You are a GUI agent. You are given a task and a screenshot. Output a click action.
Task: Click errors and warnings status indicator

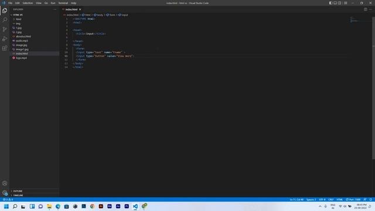point(8,199)
